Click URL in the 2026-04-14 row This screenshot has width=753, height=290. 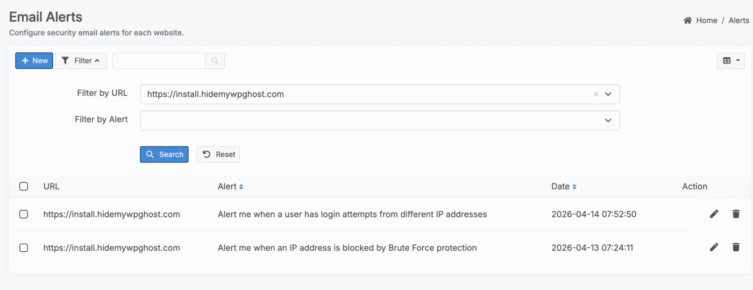[x=111, y=214]
